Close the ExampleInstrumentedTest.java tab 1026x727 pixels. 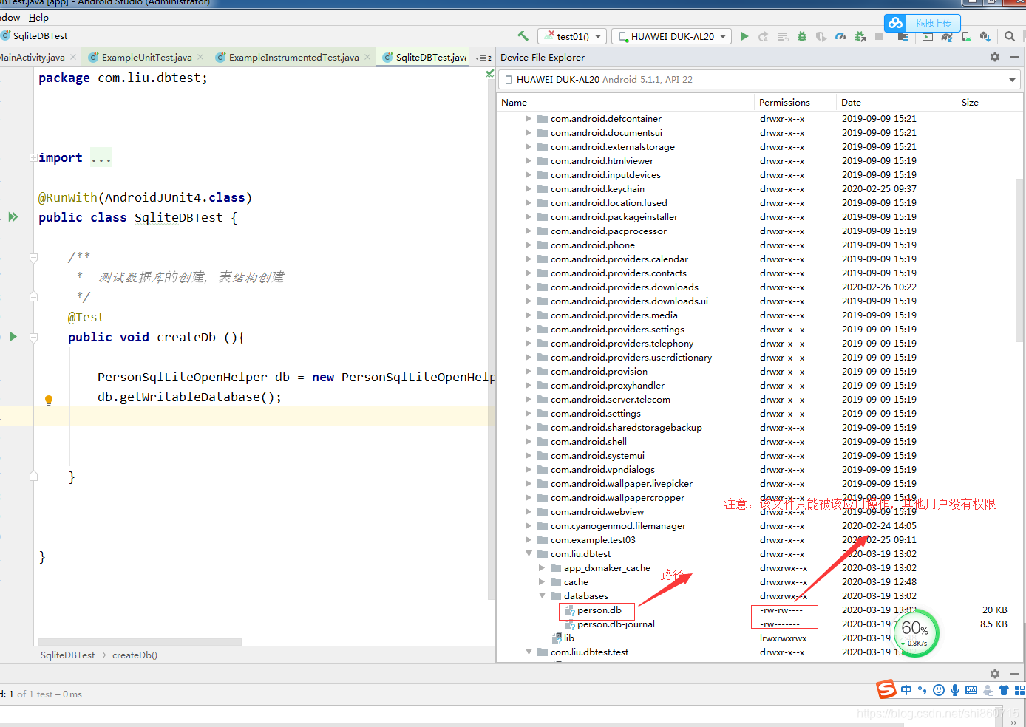point(367,57)
